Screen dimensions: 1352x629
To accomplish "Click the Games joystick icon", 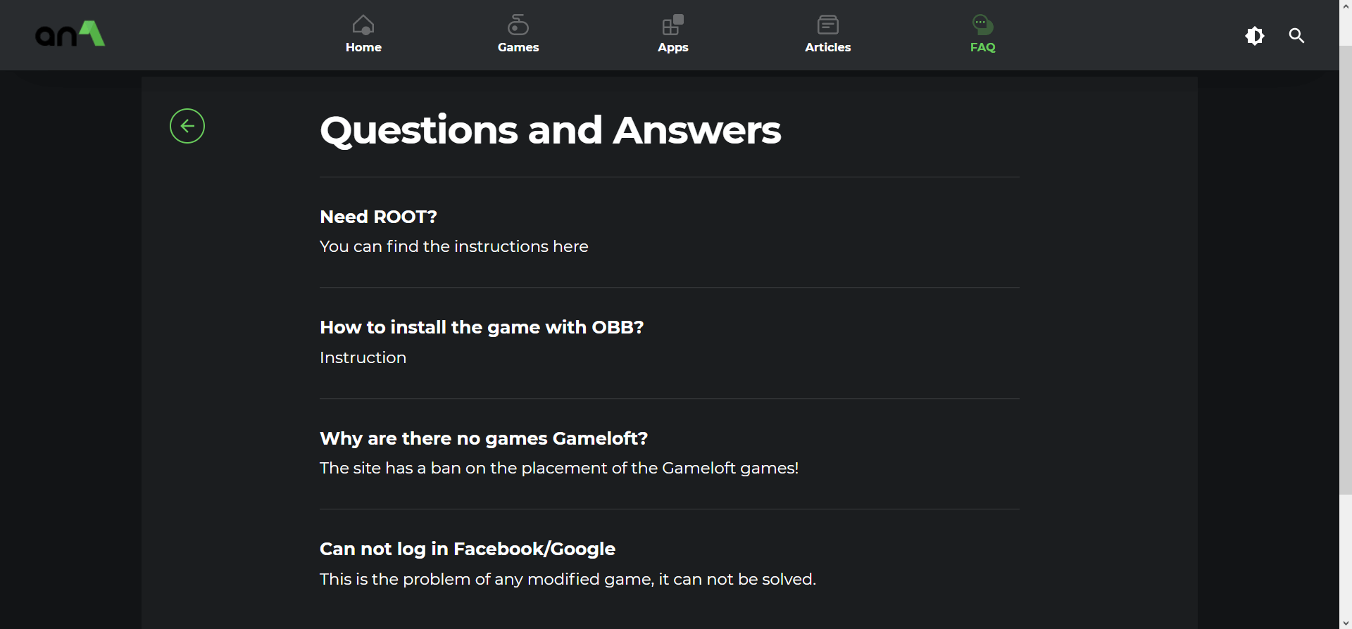I will click(518, 25).
